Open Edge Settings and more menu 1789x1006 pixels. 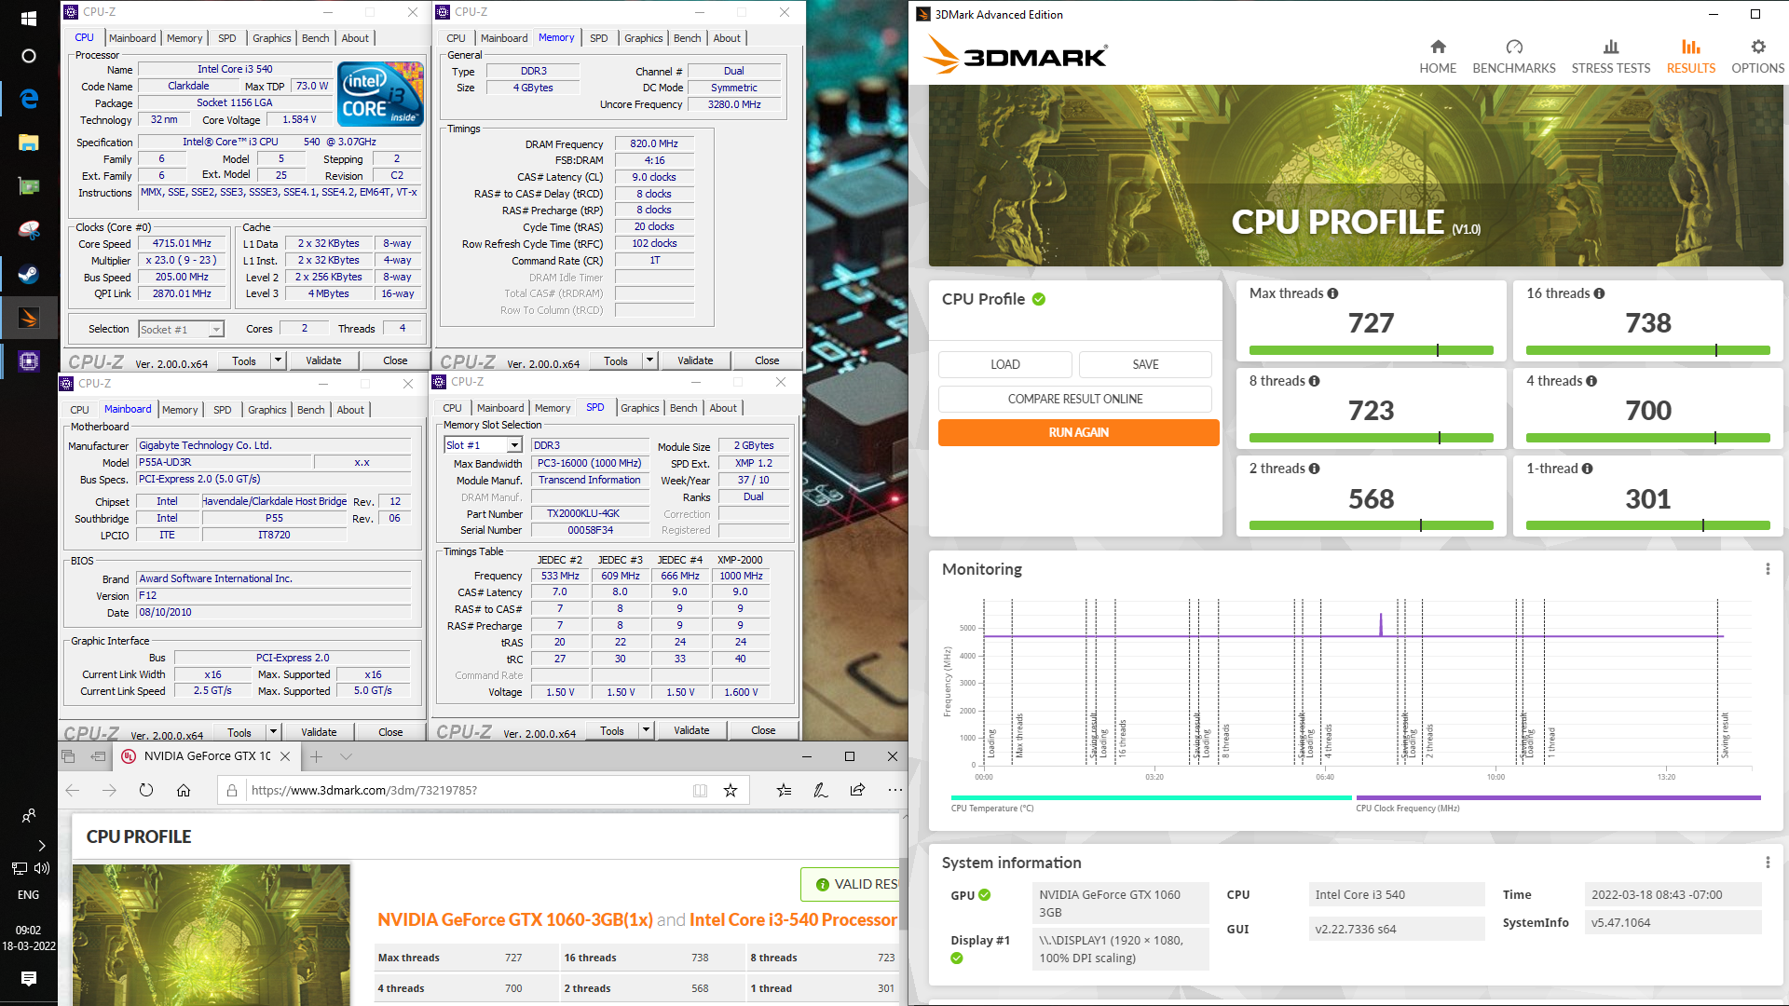point(894,790)
